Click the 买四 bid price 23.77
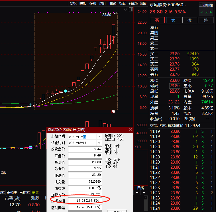The width and height of the screenshot is (216, 212). 174,69
